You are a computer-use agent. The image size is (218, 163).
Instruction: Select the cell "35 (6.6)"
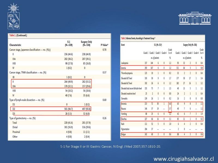pyautogui.click(x=86, y=95)
